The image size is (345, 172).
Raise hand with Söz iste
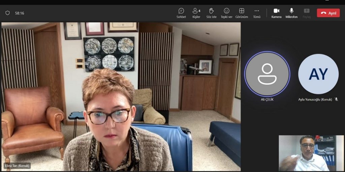[211, 13]
